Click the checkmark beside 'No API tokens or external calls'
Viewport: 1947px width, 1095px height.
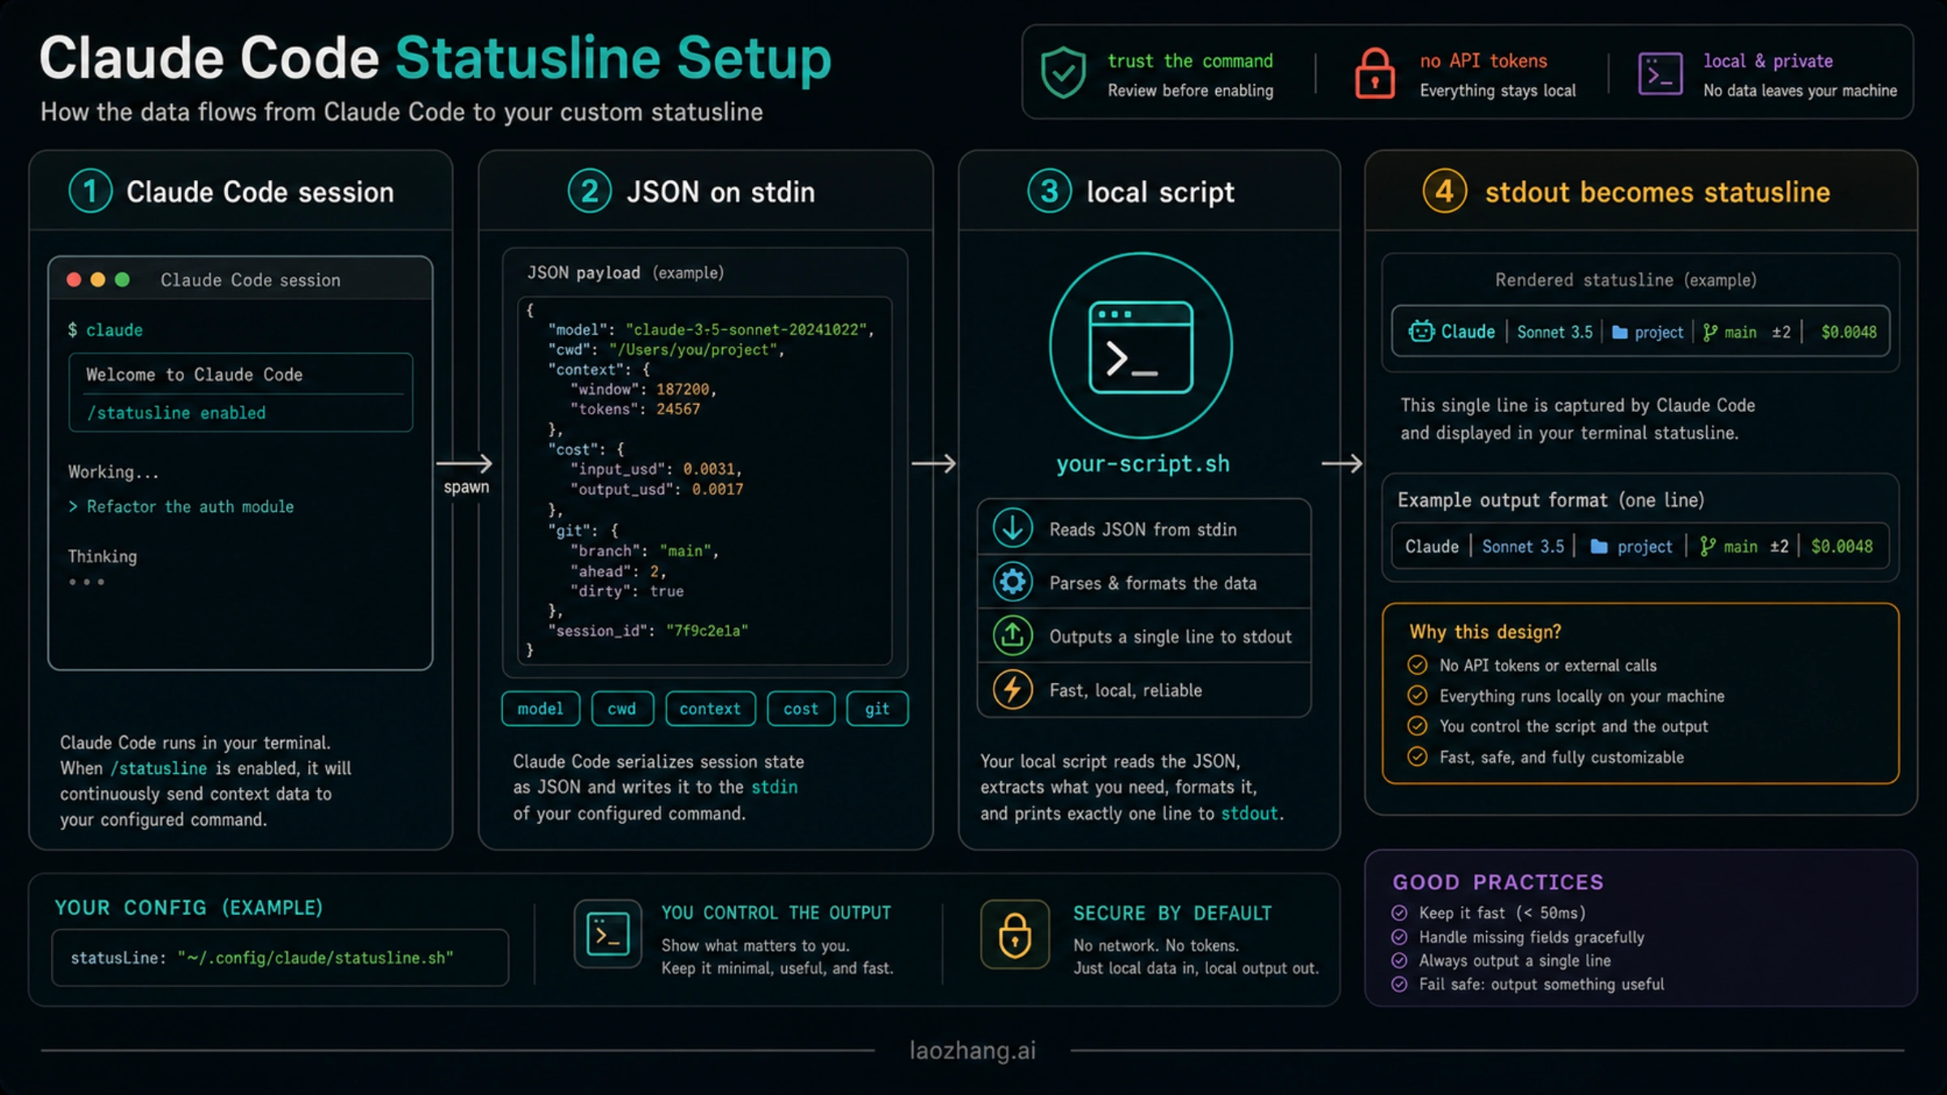point(1417,665)
